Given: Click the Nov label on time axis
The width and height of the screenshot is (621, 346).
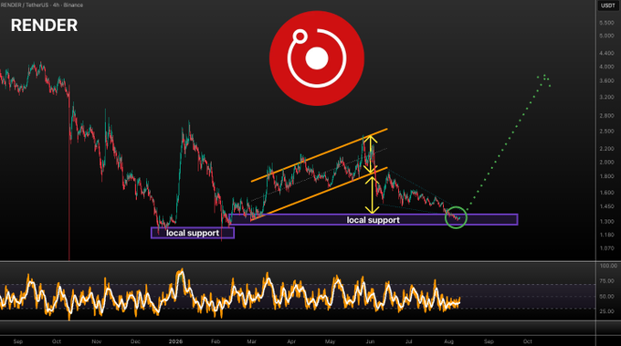Looking at the screenshot, I should click(x=97, y=341).
